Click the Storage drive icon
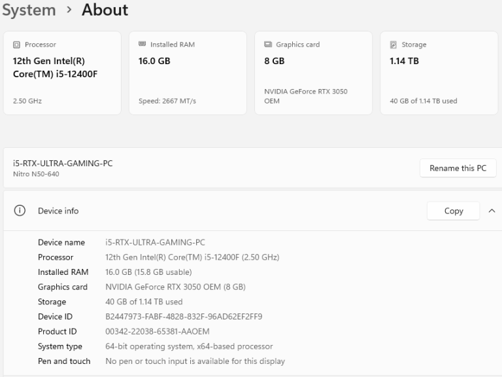This screenshot has width=502, height=377. point(393,45)
